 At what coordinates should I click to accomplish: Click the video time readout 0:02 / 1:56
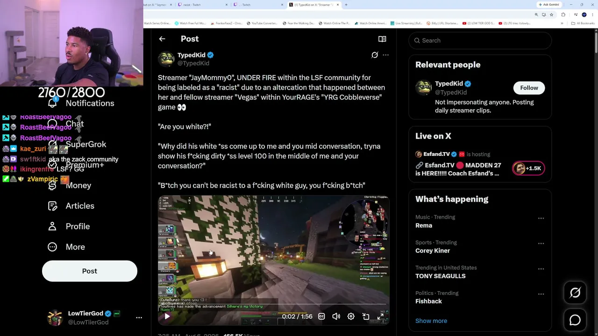(x=297, y=316)
